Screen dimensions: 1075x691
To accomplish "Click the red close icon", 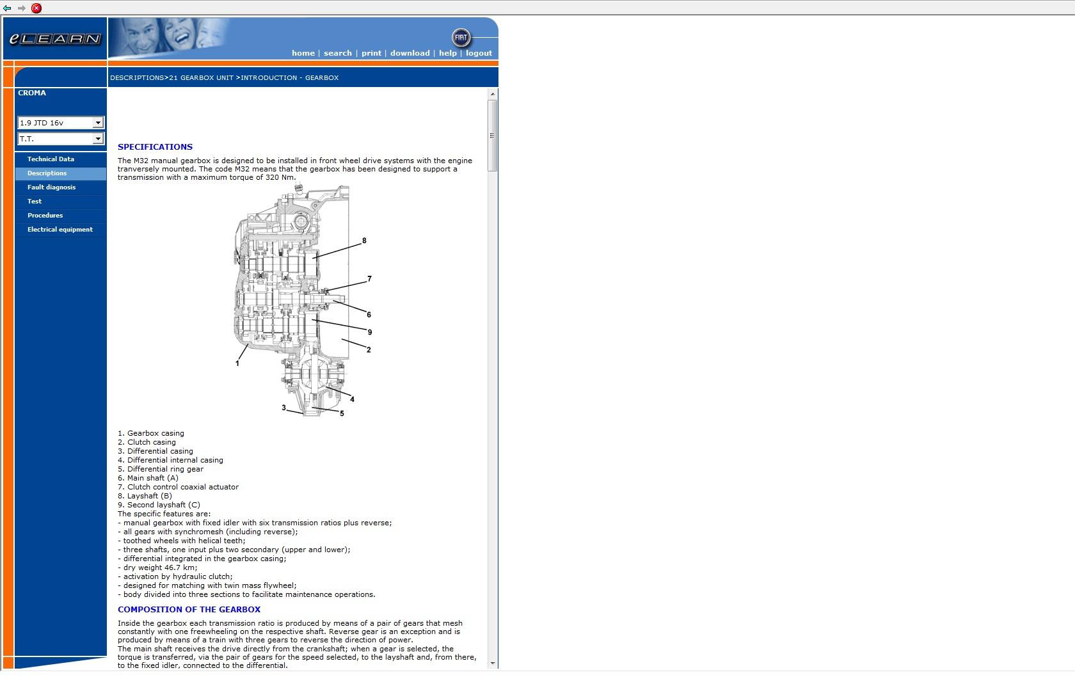I will click(x=36, y=8).
